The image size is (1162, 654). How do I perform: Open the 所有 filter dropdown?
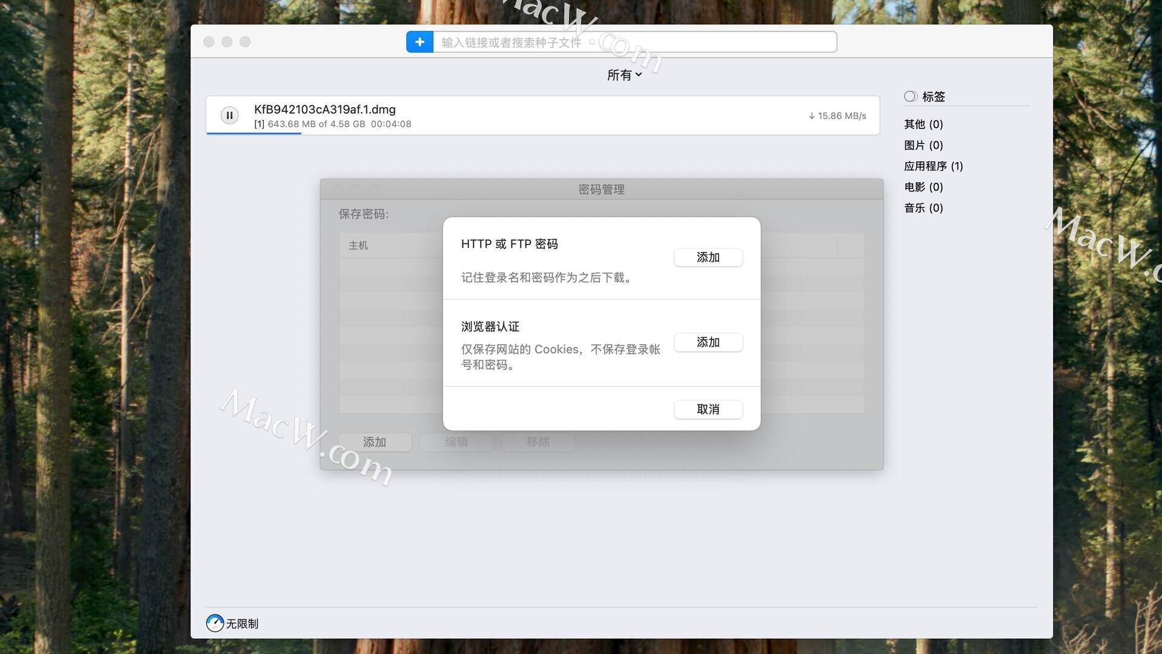pyautogui.click(x=624, y=75)
